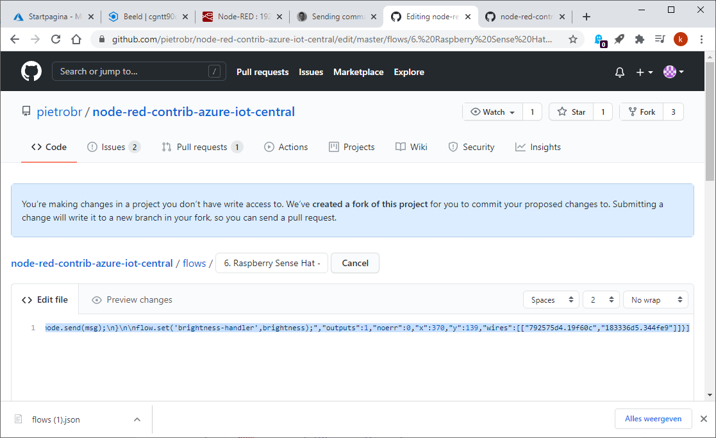Open Preview changes view
Image resolution: width=716 pixels, height=438 pixels.
click(x=132, y=299)
